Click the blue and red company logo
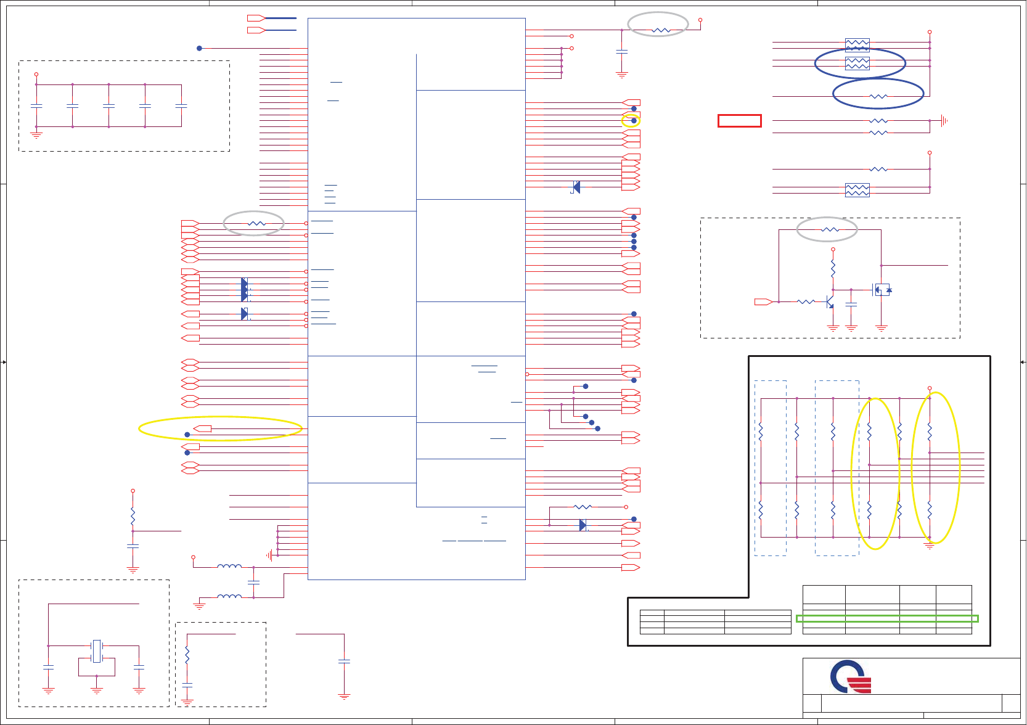This screenshot has height=725, width=1027. 851,677
